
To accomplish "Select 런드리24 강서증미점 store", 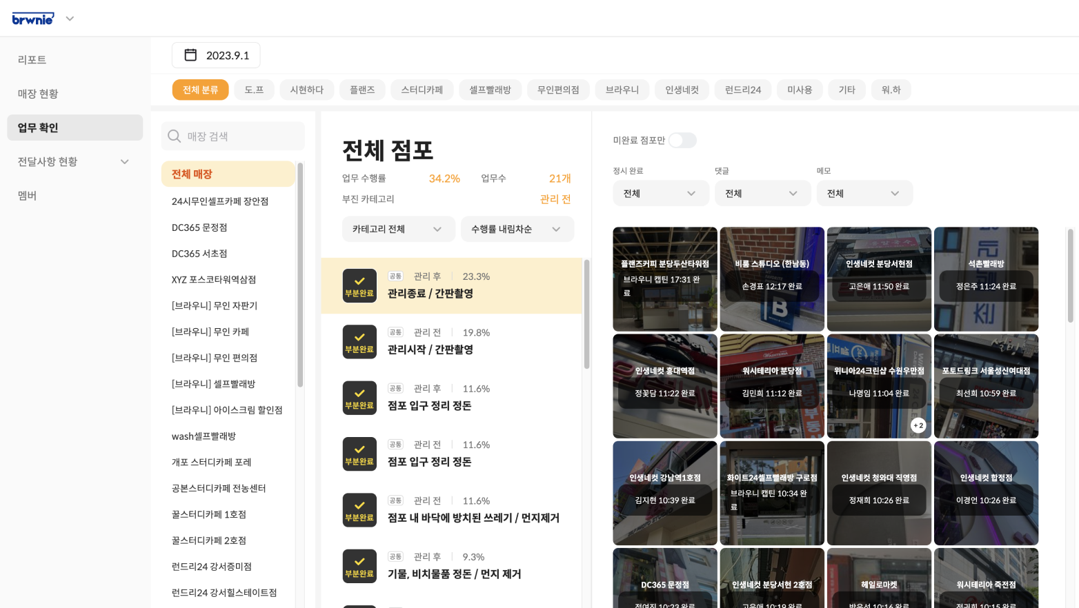I will pyautogui.click(x=212, y=567).
